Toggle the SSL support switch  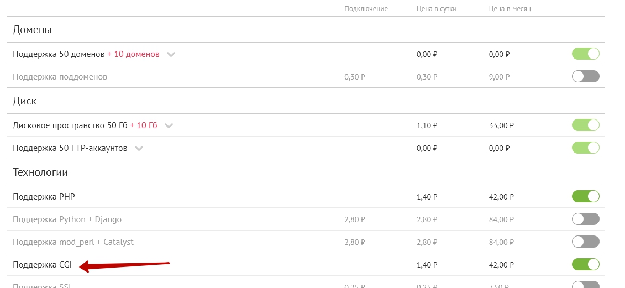click(x=586, y=285)
